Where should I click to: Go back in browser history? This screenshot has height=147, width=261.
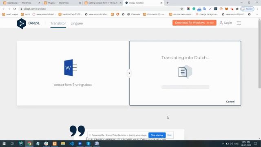(4, 9)
